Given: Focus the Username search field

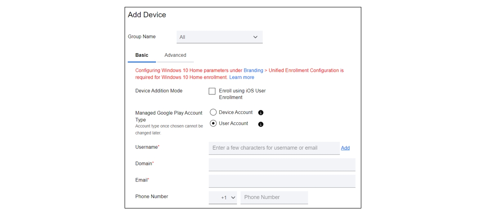Looking at the screenshot, I should (274, 148).
